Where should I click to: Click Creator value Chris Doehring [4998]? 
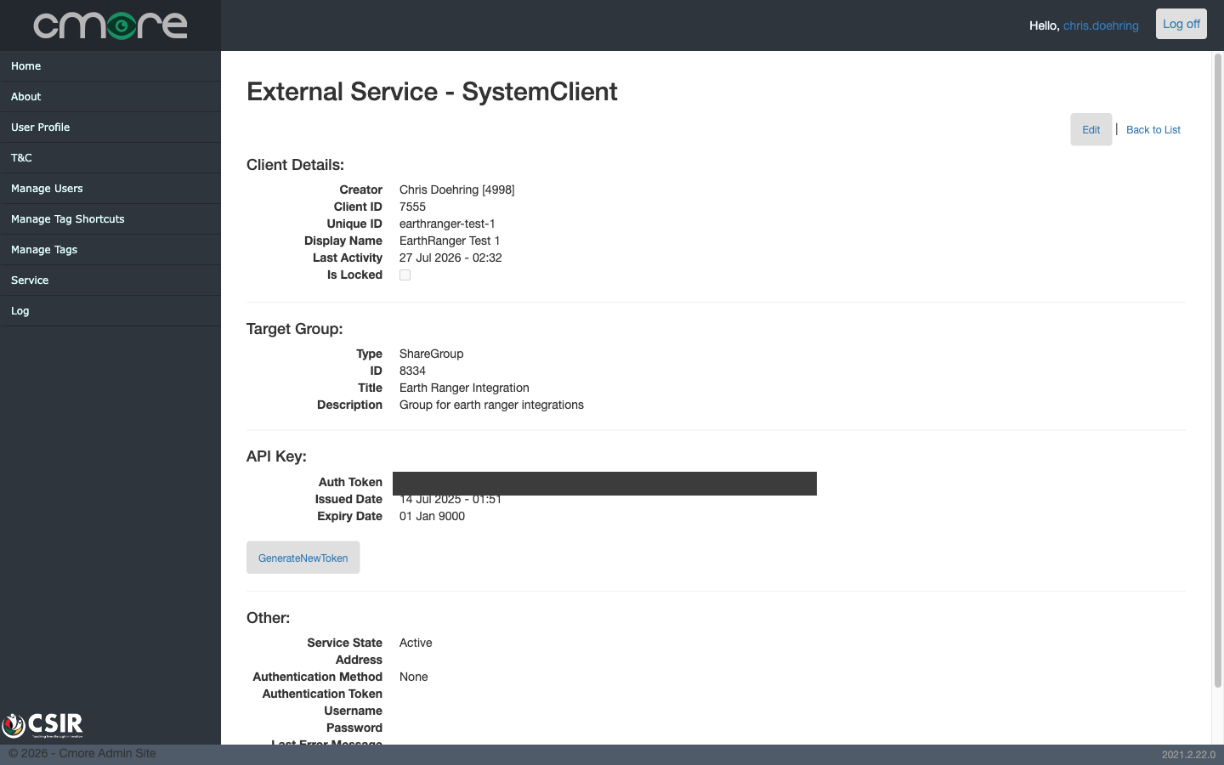coord(457,190)
